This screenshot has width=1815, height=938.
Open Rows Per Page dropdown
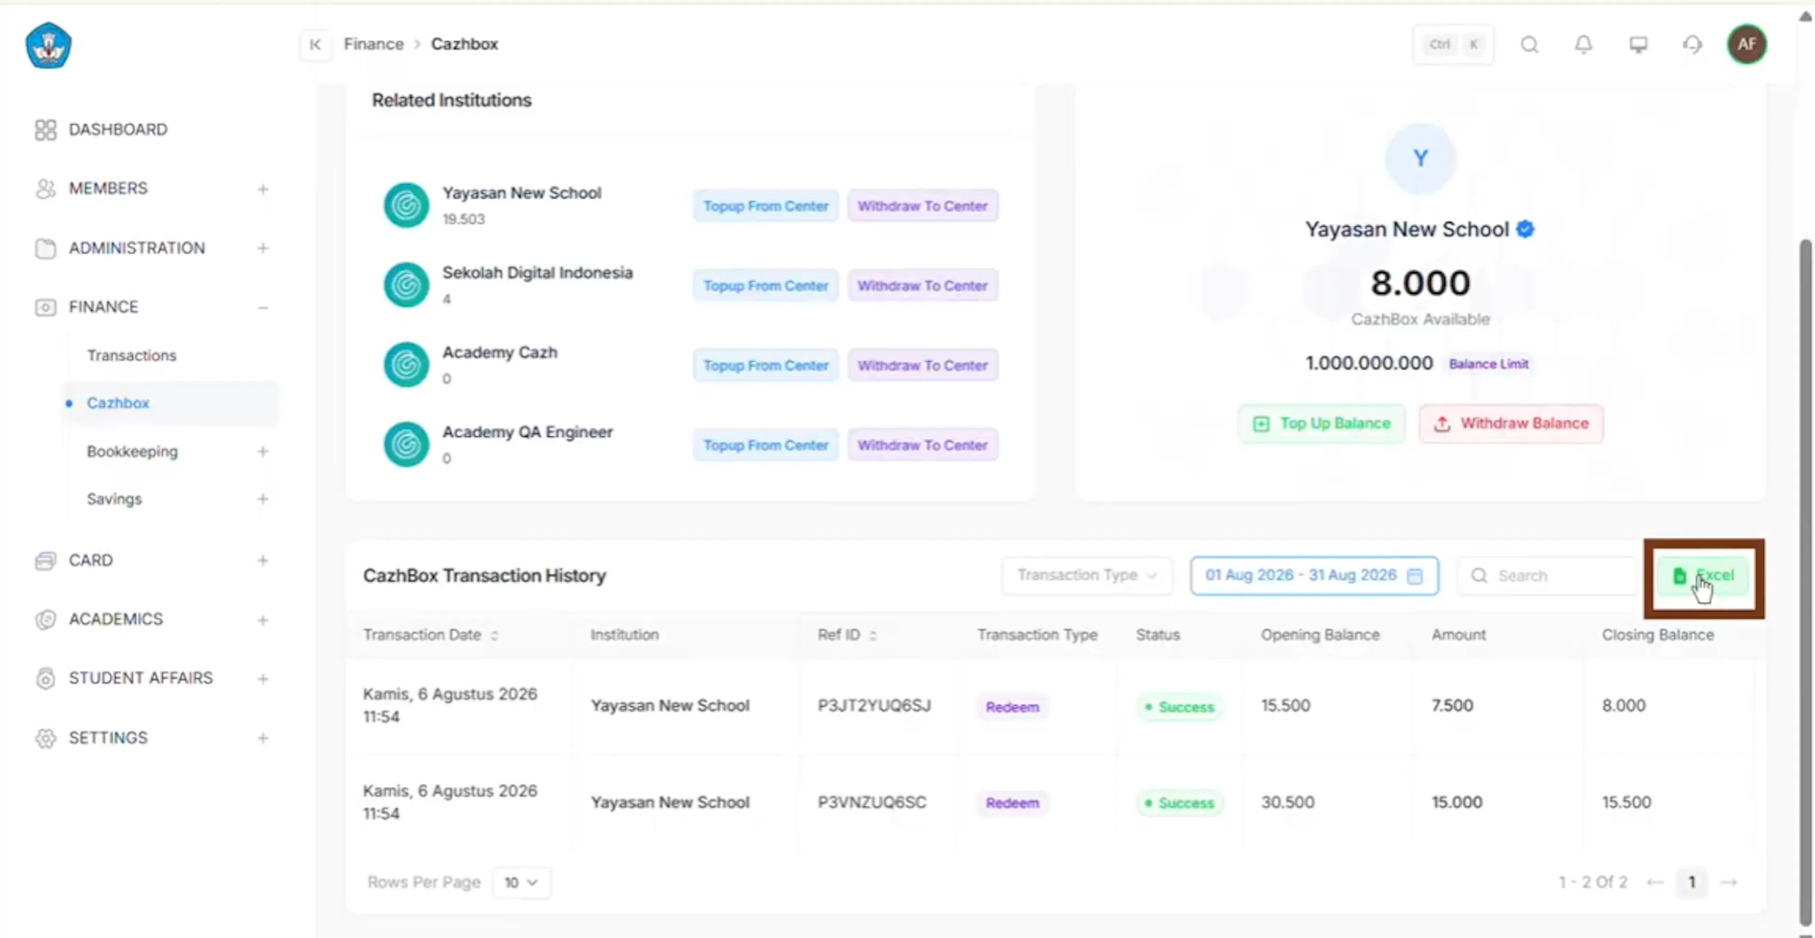(x=521, y=882)
